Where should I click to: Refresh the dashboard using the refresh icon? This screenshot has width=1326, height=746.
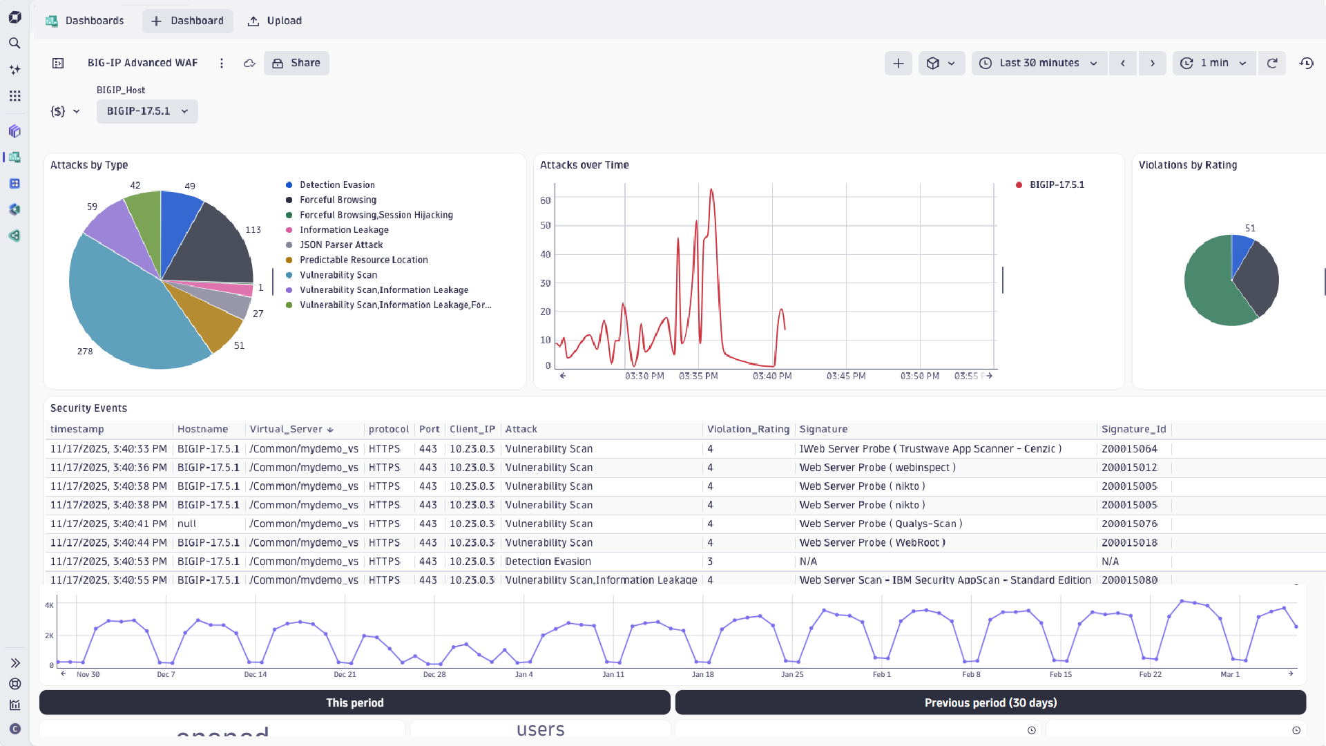click(x=1273, y=63)
